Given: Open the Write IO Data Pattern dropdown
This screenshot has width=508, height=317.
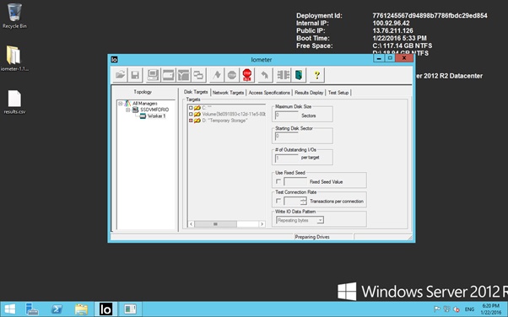Looking at the screenshot, I should pyautogui.click(x=320, y=220).
